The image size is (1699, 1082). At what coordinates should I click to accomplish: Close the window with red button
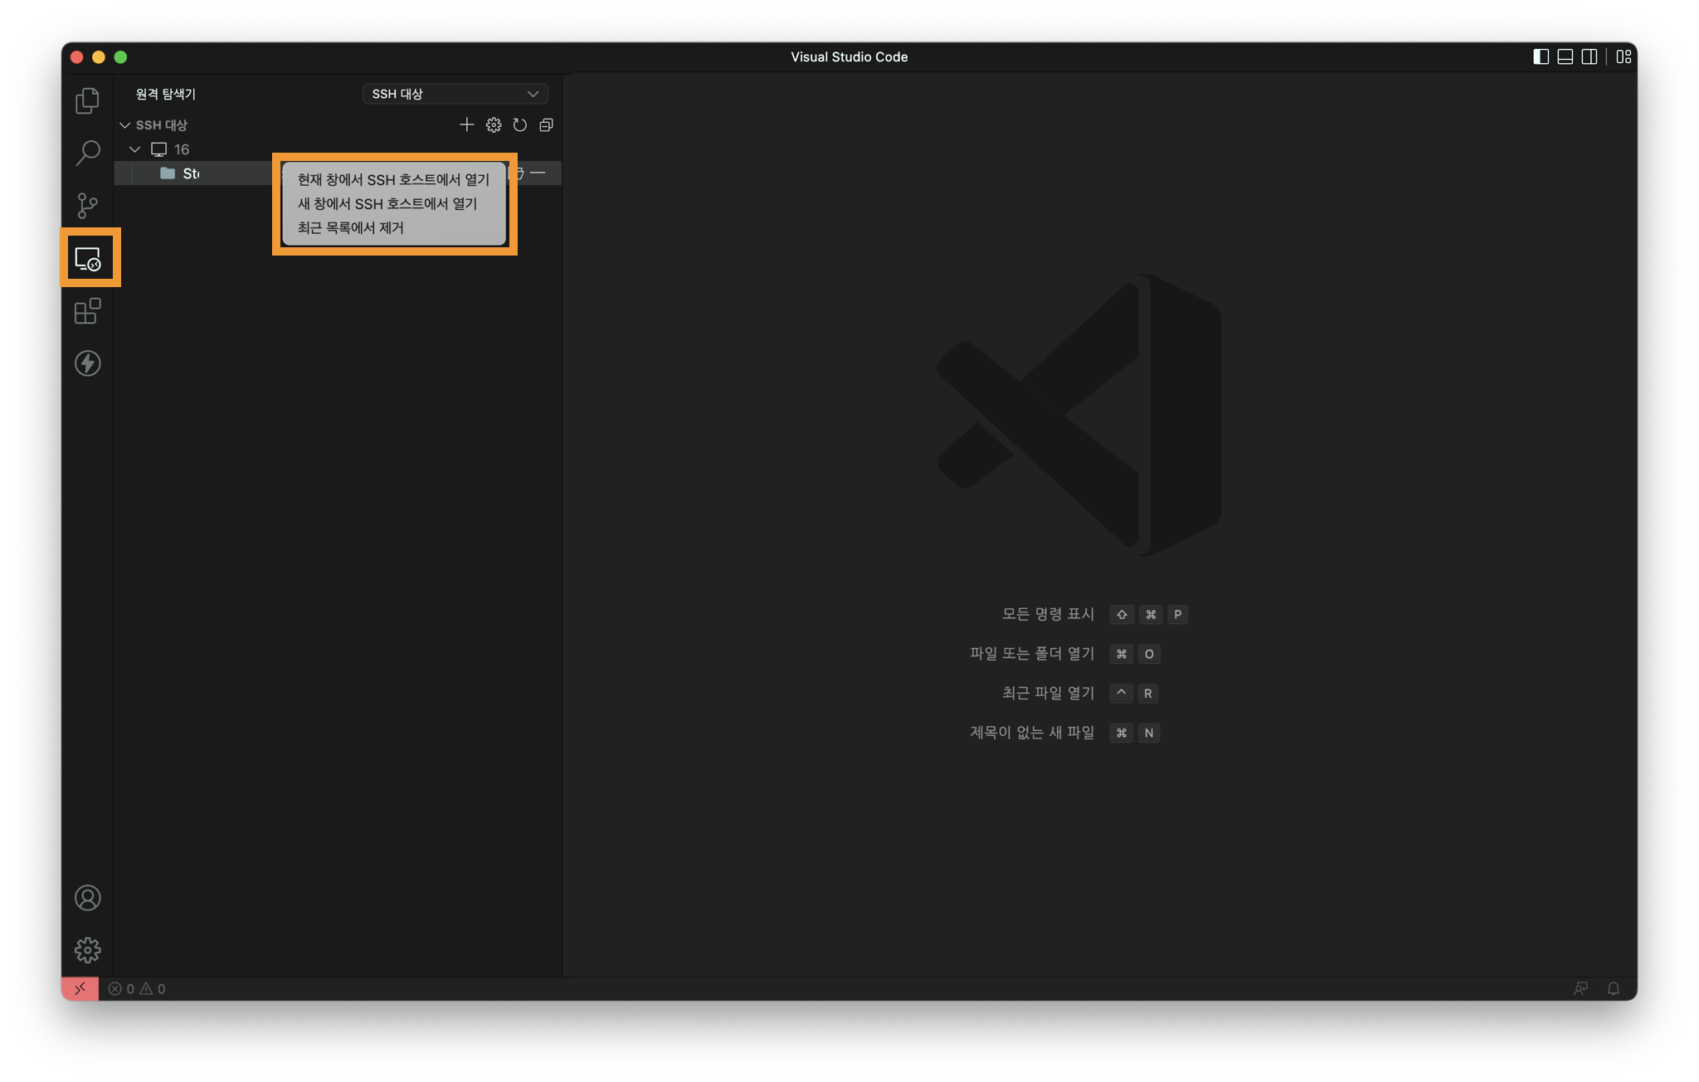pyautogui.click(x=76, y=56)
